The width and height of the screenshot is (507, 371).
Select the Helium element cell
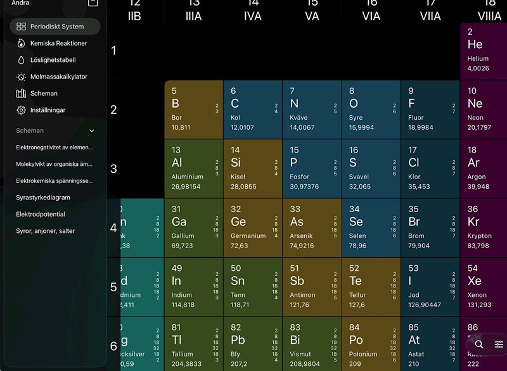[x=483, y=51]
